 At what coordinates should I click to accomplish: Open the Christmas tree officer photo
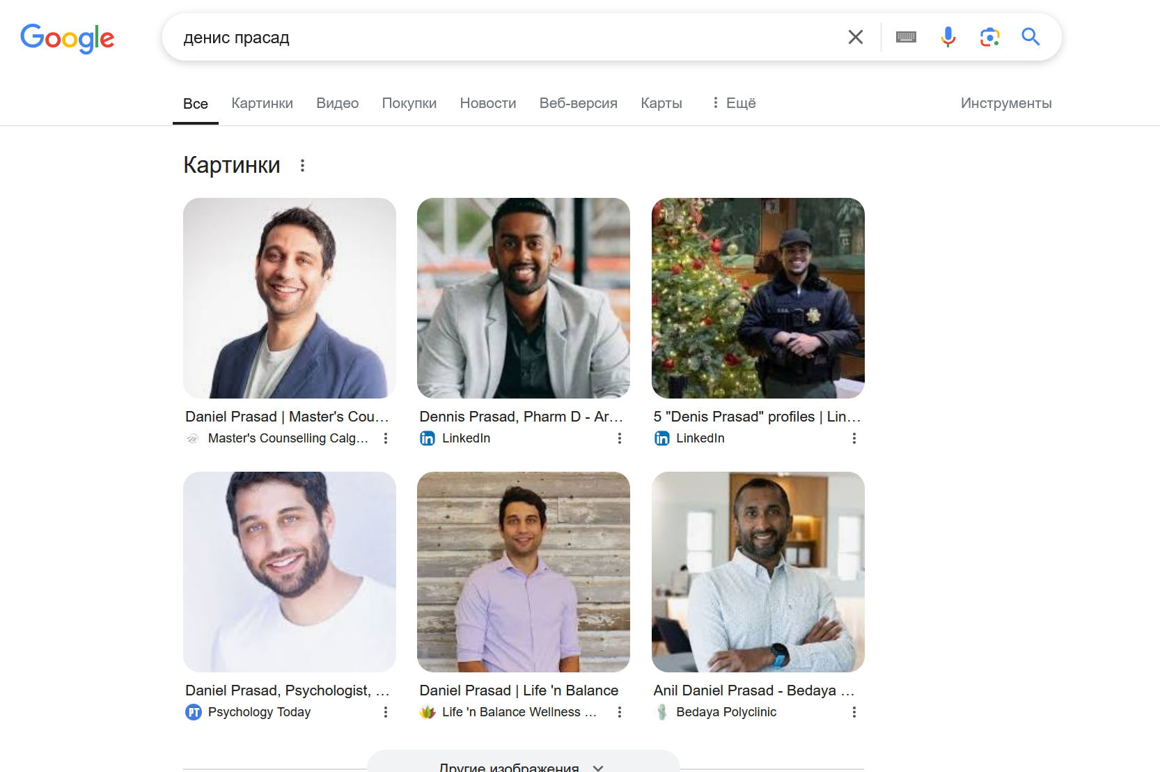pos(758,298)
